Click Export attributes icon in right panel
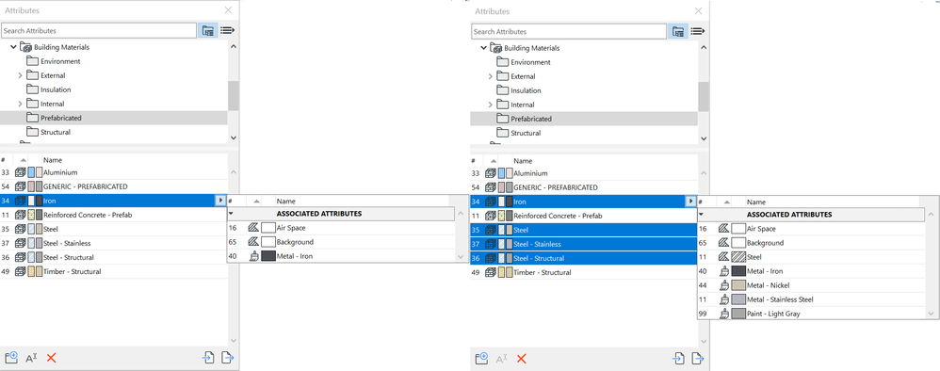This screenshot has height=371, width=940. (698, 359)
